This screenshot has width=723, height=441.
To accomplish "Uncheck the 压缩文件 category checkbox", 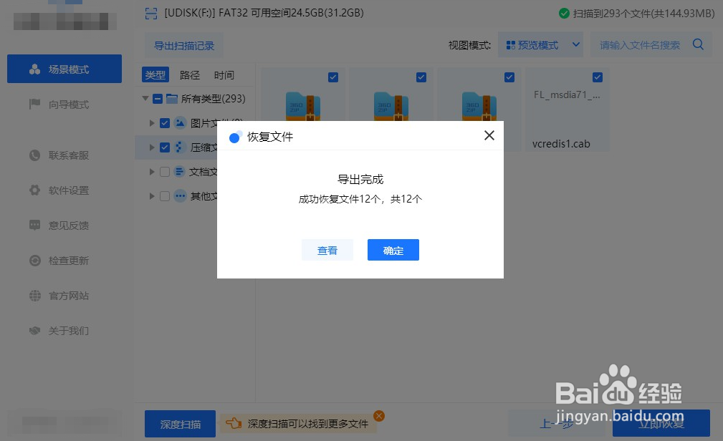I will [165, 147].
